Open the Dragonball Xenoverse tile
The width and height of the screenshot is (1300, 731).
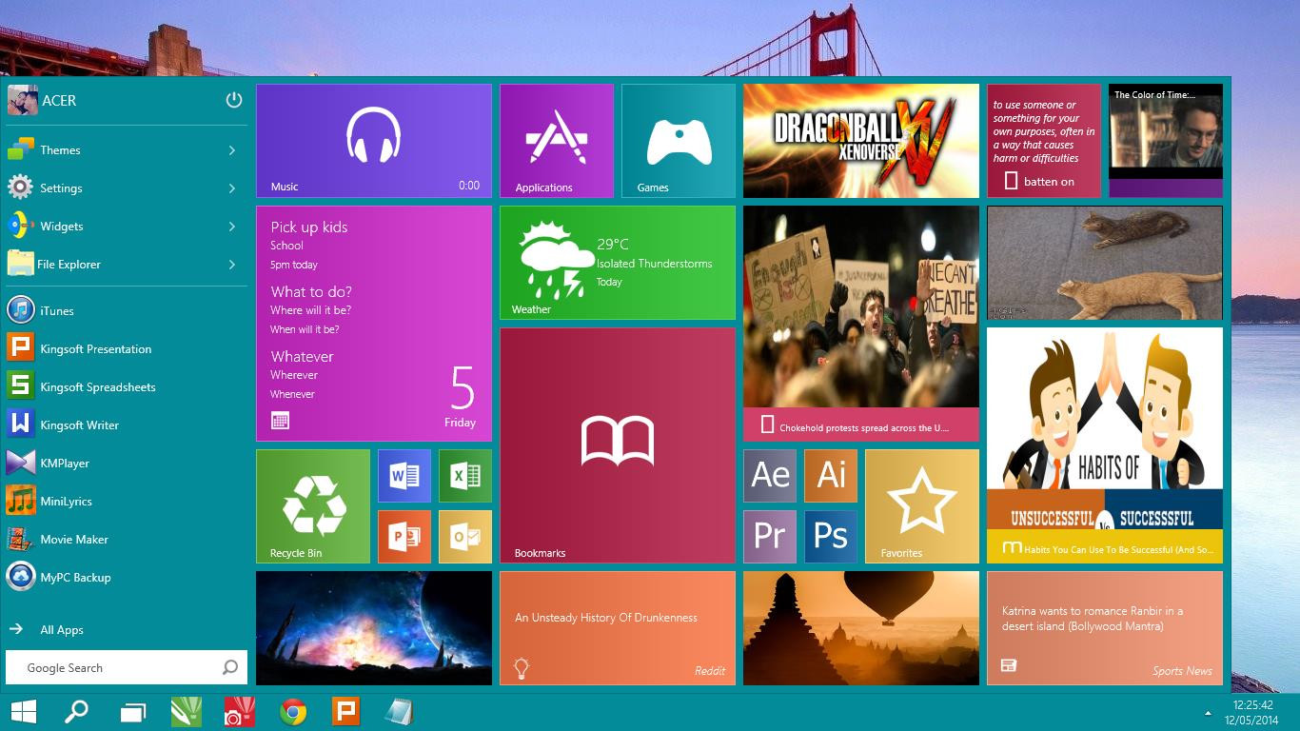(861, 141)
